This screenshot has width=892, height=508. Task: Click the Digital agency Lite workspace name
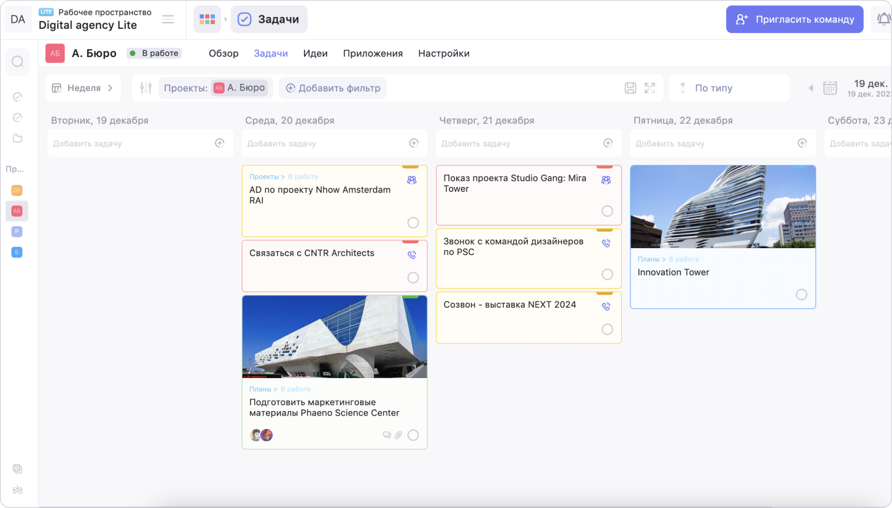(x=88, y=26)
